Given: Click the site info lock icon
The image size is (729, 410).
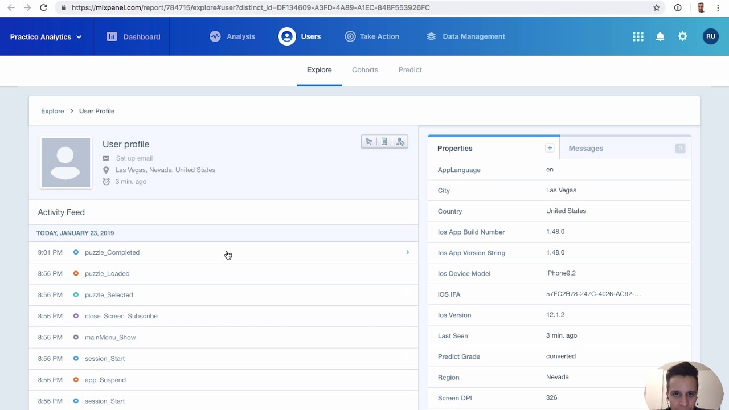Looking at the screenshot, I should [x=64, y=7].
